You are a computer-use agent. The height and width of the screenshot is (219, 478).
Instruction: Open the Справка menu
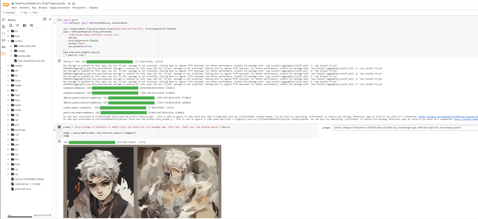tap(94, 8)
